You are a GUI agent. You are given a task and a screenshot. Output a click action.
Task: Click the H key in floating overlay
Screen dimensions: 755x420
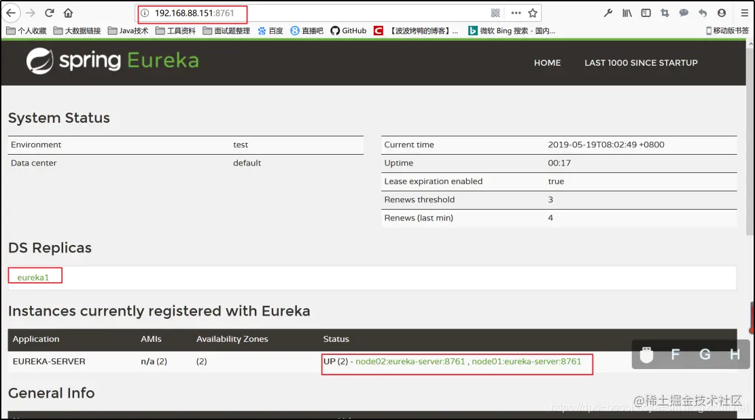(x=735, y=355)
